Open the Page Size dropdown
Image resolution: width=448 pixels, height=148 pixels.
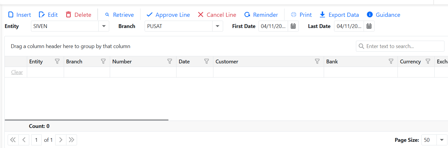(x=442, y=140)
